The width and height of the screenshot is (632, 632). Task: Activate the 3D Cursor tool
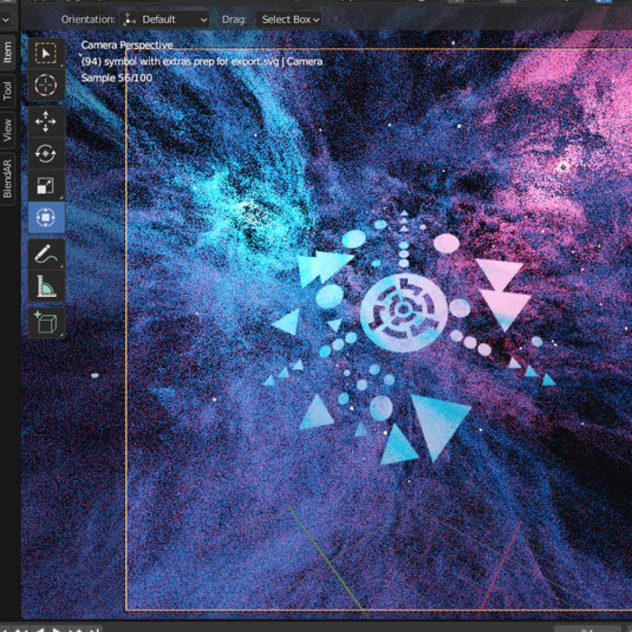[46, 85]
